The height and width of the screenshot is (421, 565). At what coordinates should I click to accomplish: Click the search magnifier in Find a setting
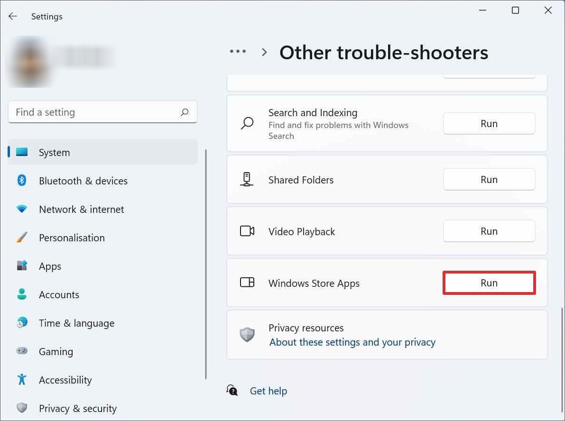pos(185,112)
